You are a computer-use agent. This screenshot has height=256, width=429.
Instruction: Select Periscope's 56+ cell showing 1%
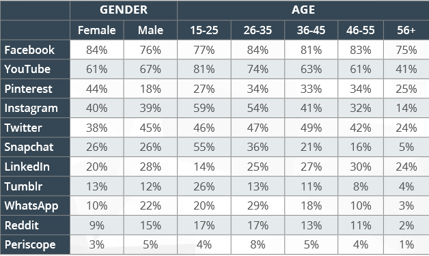coord(406,244)
